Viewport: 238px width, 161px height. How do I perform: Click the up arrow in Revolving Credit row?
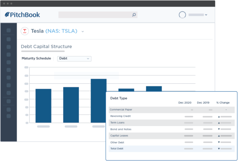(219, 117)
